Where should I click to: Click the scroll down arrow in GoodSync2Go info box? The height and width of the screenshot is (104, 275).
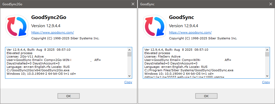tap(130, 76)
